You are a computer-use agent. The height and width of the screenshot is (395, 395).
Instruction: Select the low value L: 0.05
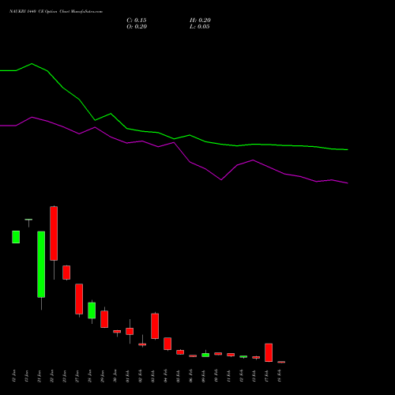(x=200, y=27)
